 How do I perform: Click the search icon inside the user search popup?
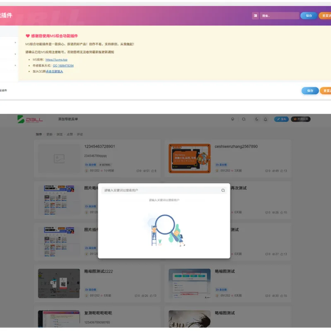point(223,190)
